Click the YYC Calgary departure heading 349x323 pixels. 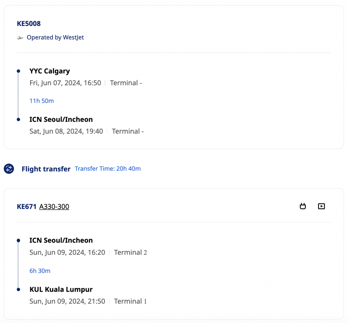[50, 71]
